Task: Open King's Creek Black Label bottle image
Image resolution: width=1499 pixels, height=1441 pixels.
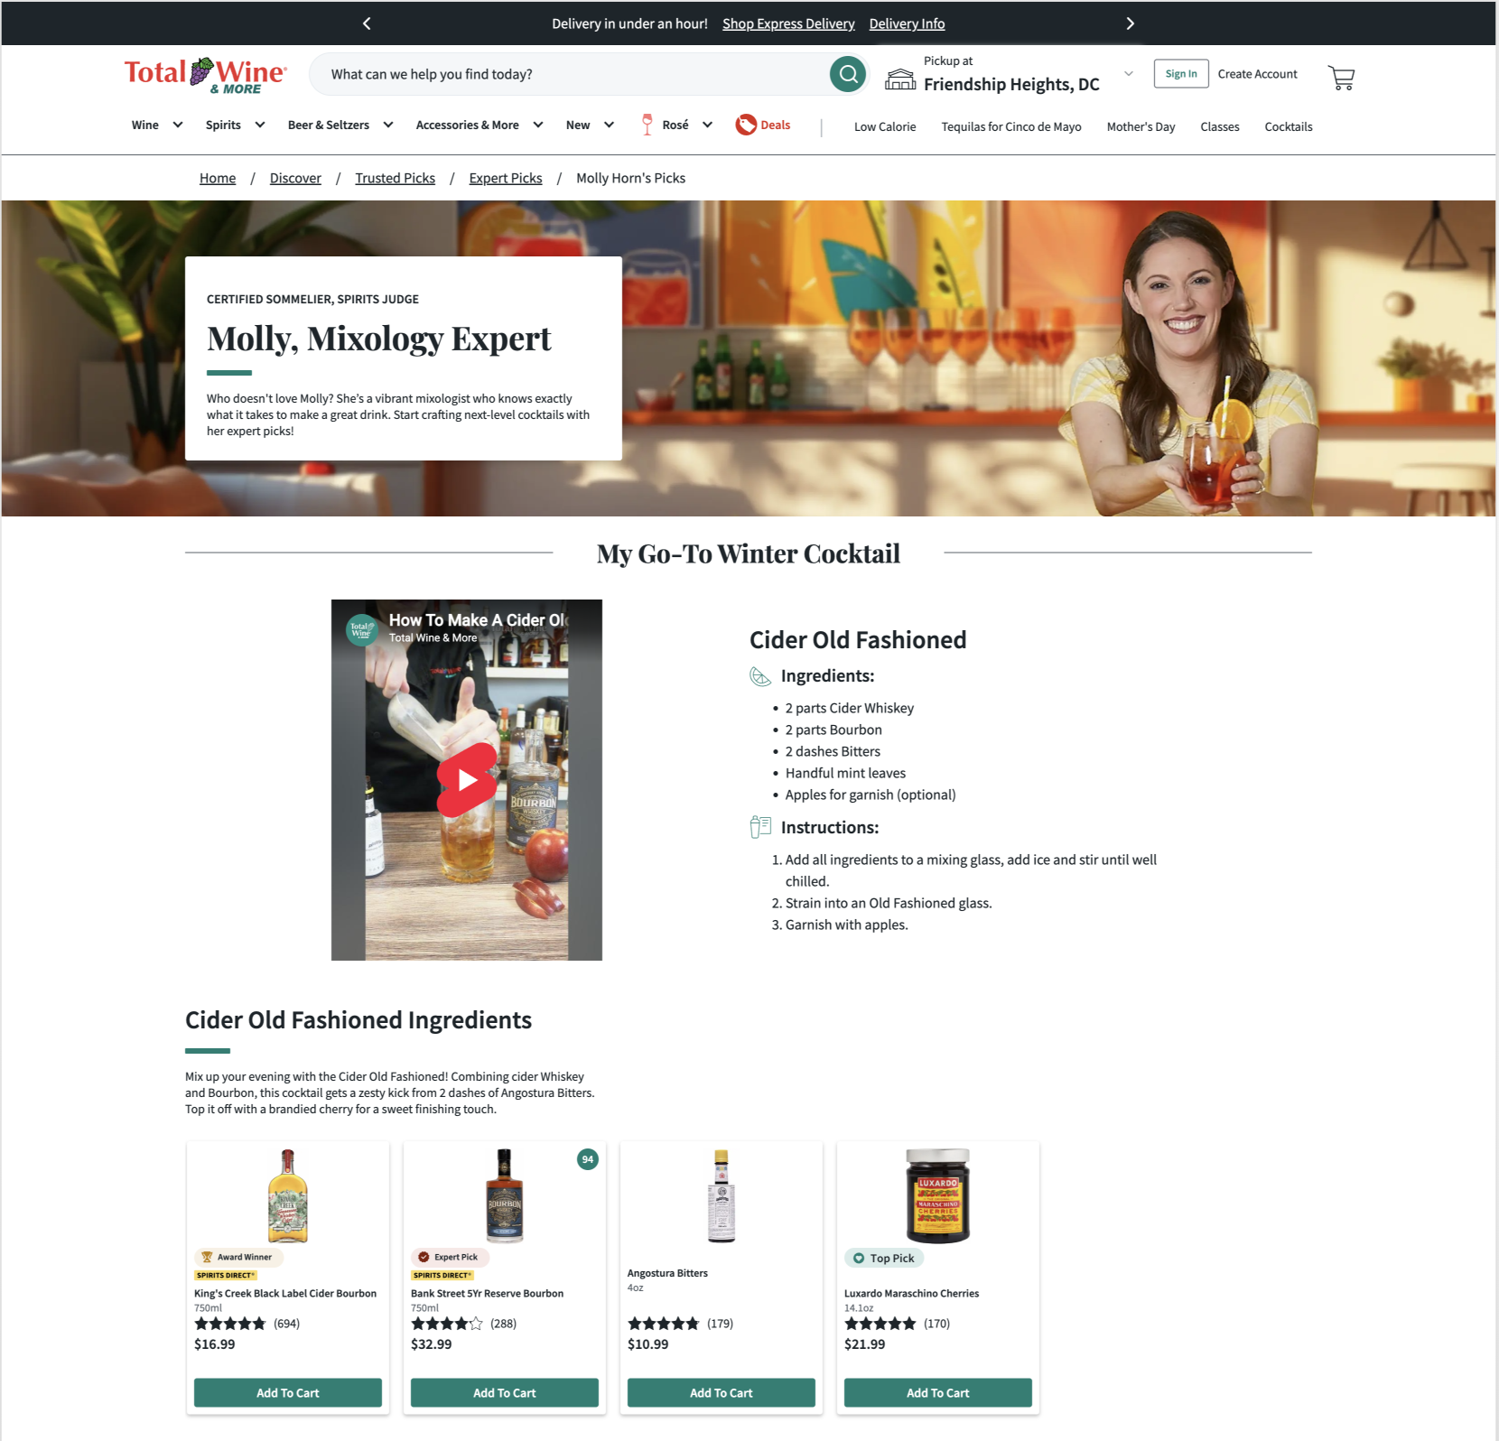Action: 288,1196
